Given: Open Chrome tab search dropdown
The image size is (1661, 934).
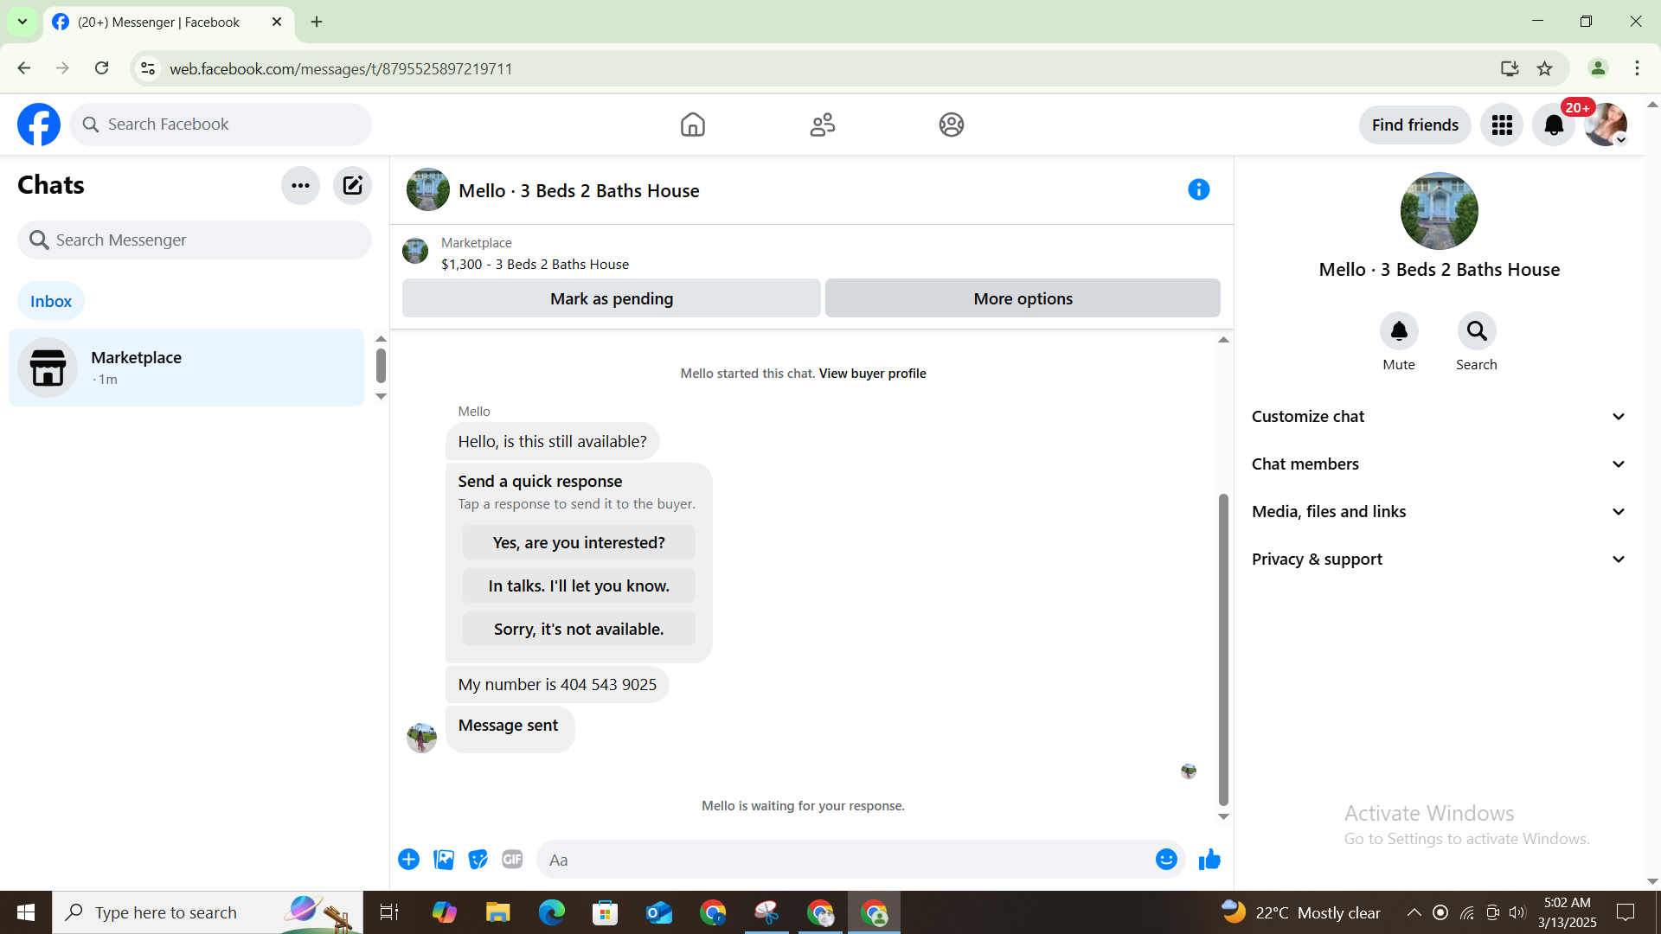Looking at the screenshot, I should click(x=22, y=22).
